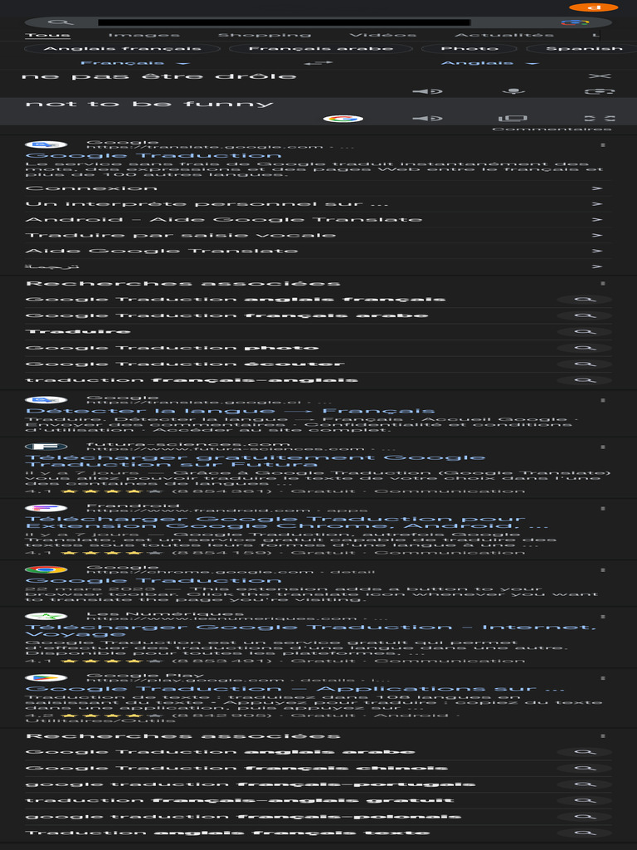Search 'traduction français-anglais' suggestion
The height and width of the screenshot is (850, 637).
192,380
